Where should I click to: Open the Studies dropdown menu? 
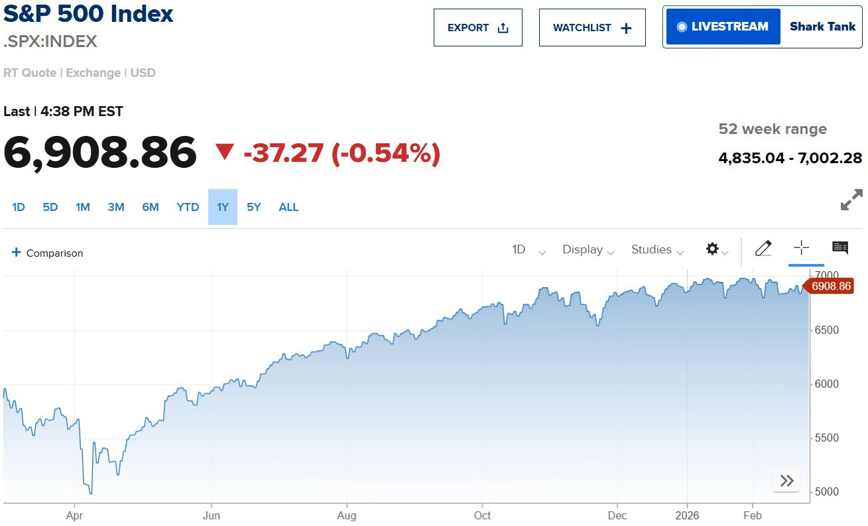point(658,250)
